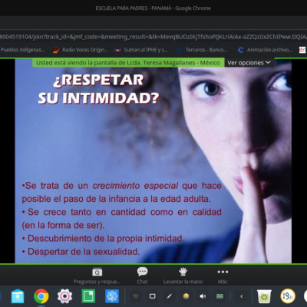
Task: Open the file manager taskbar icon
Action: tap(18, 296)
